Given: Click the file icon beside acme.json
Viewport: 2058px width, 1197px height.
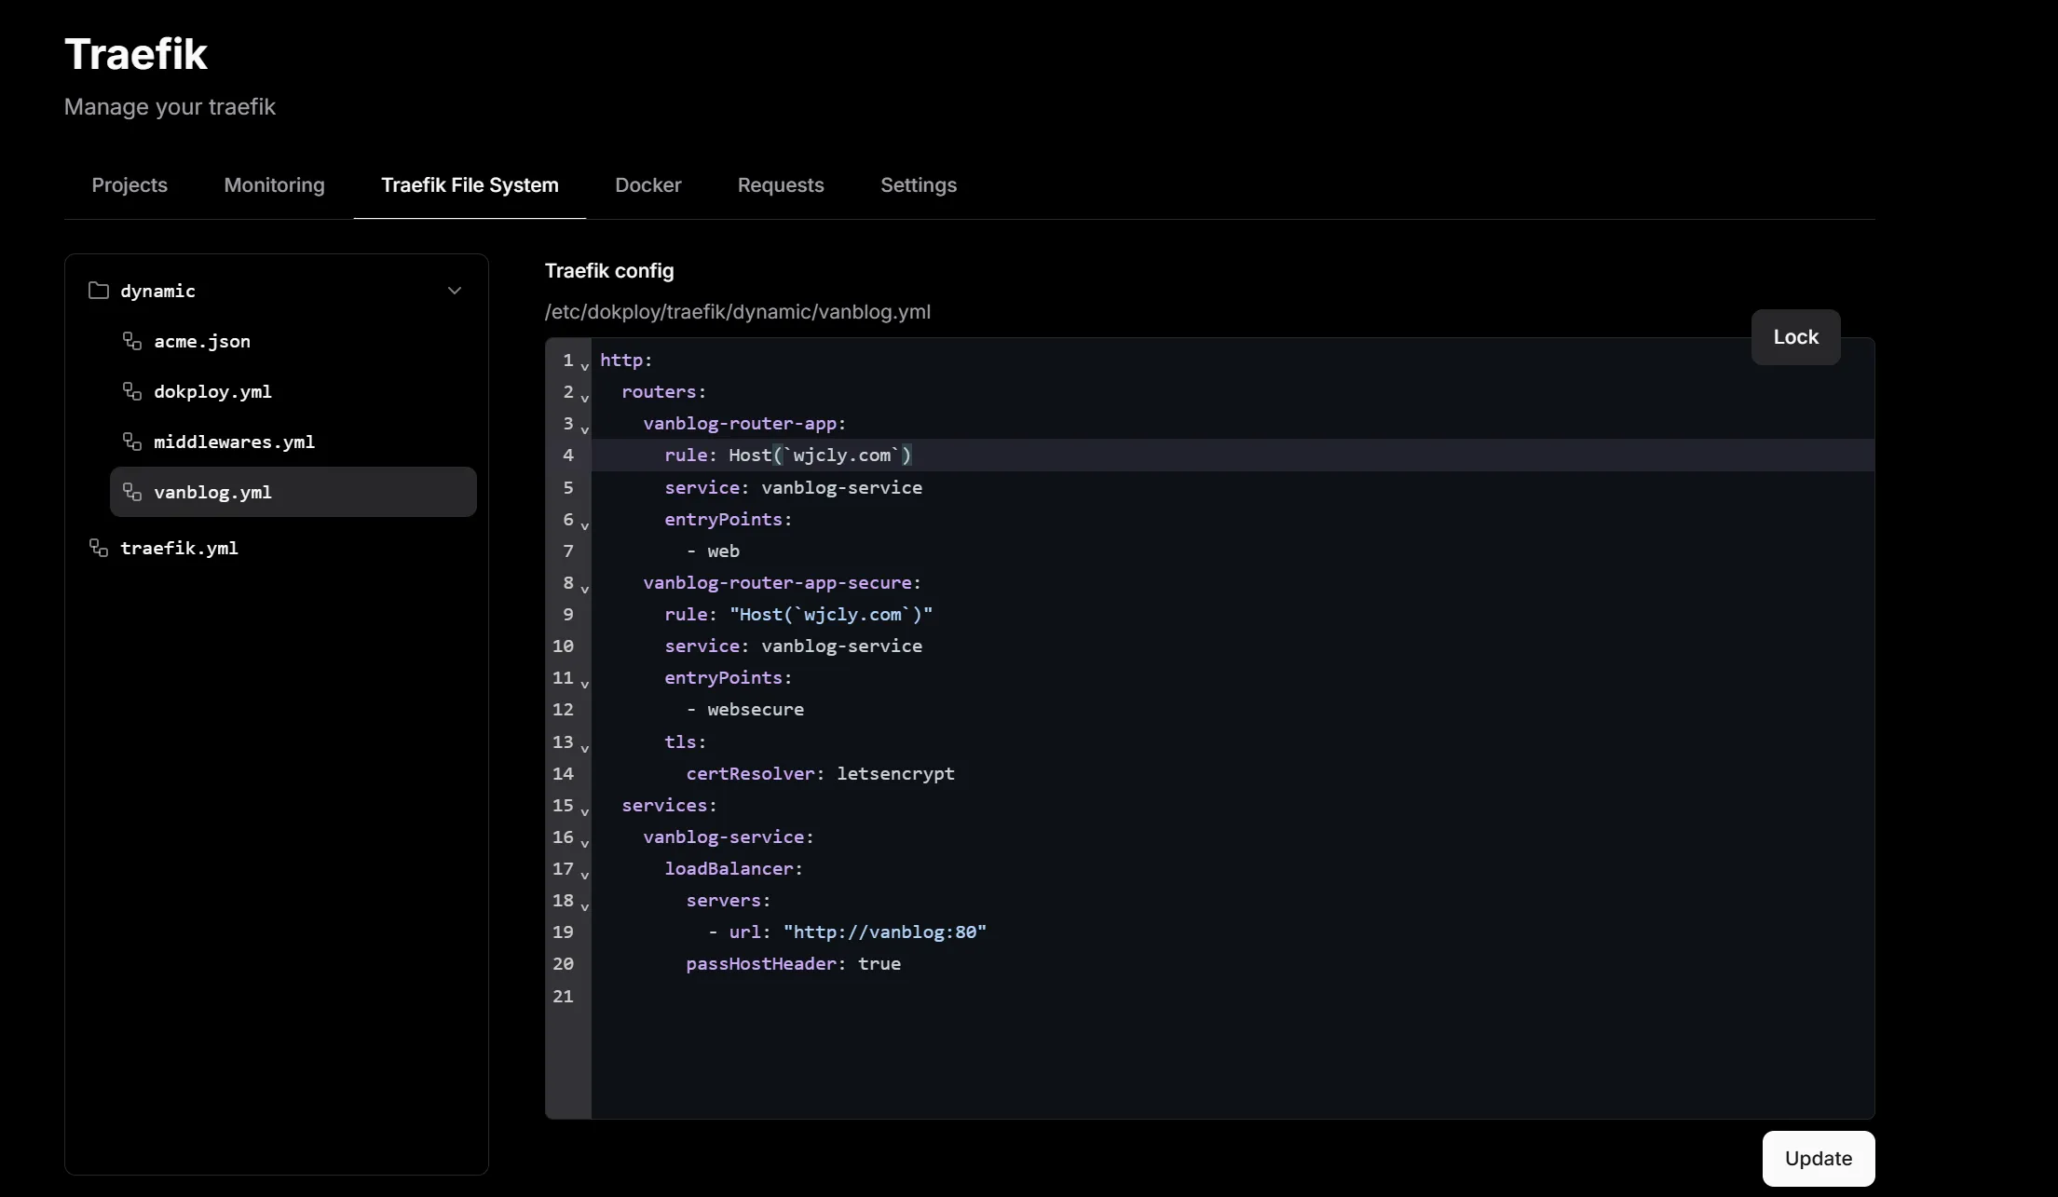Looking at the screenshot, I should 132,341.
